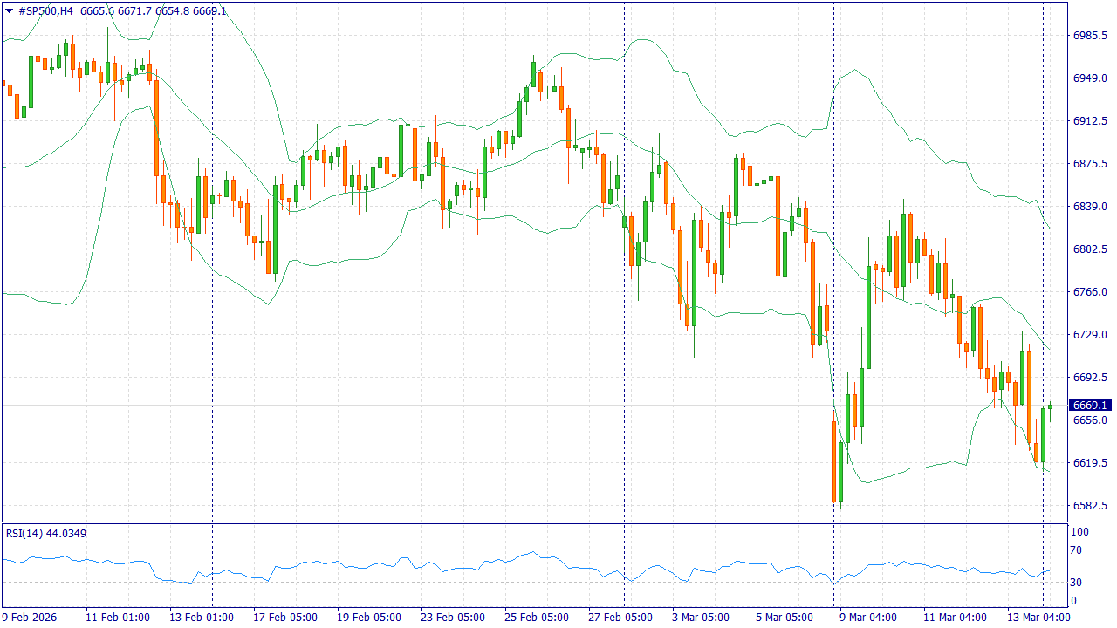This screenshot has height=628, width=1117.
Task: Click the 6985.5 price scale label
Action: (1090, 36)
